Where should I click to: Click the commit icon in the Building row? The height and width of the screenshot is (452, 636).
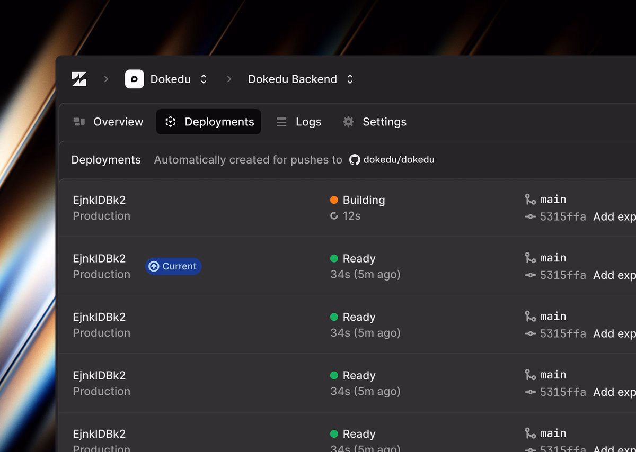(530, 216)
